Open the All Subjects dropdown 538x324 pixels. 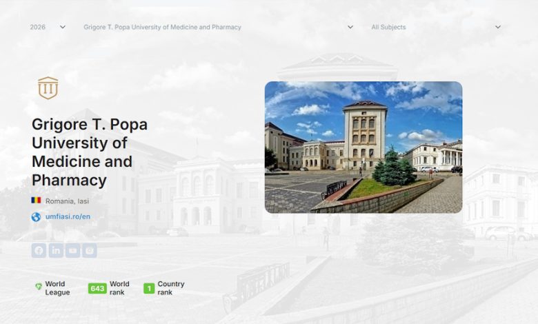pos(436,27)
